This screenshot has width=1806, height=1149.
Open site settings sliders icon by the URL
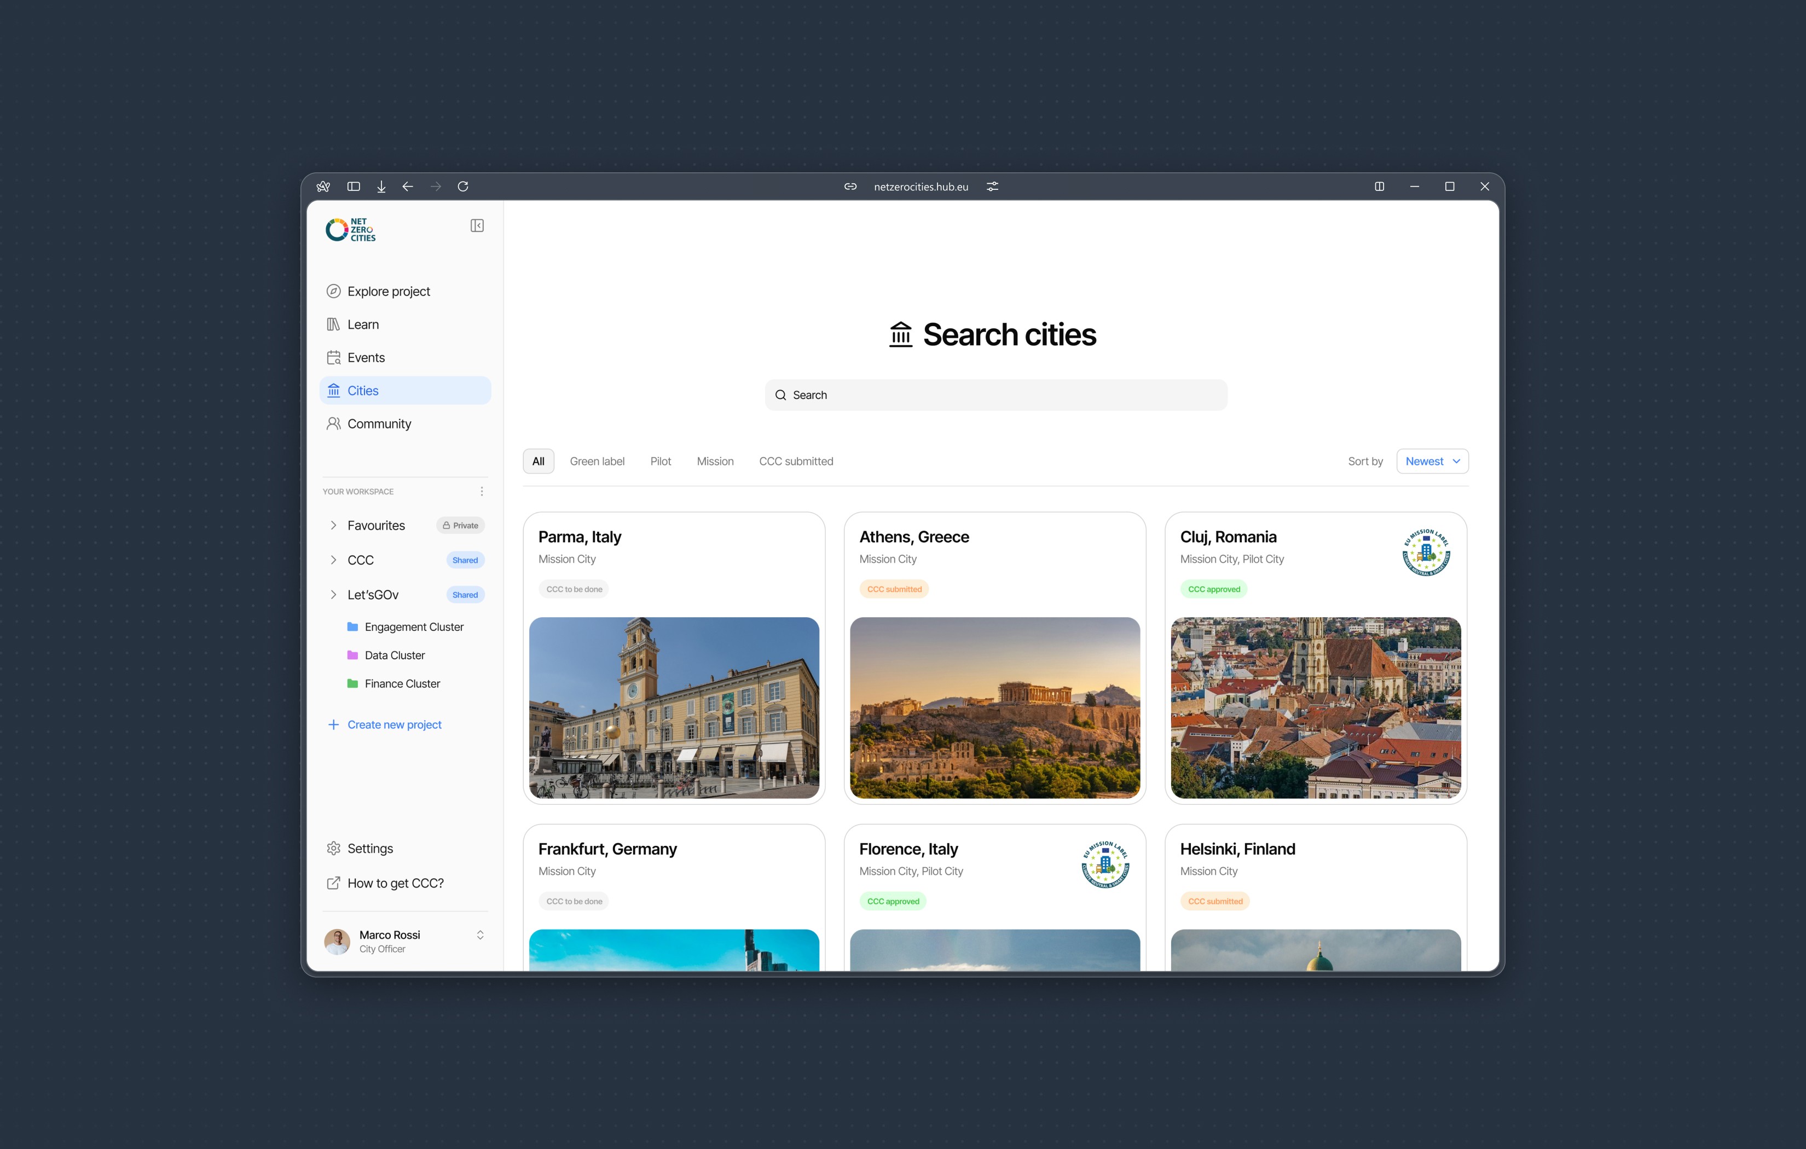coord(992,187)
